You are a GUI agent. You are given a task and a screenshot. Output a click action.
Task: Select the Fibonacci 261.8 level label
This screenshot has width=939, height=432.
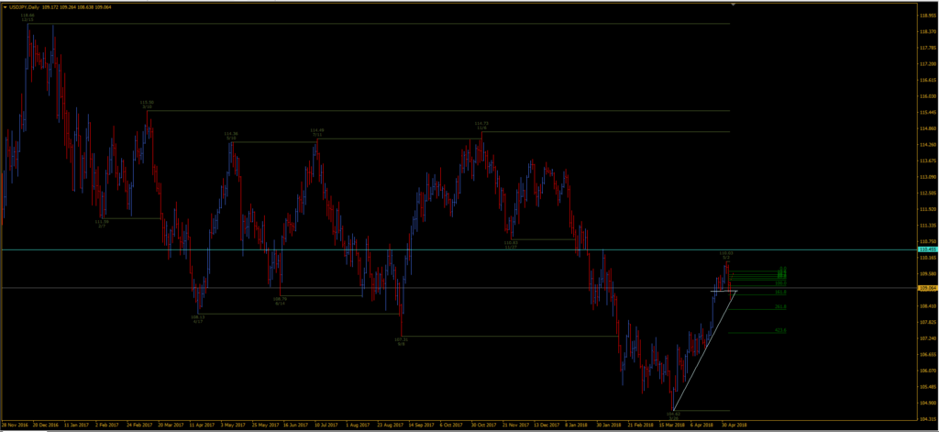tap(780, 306)
